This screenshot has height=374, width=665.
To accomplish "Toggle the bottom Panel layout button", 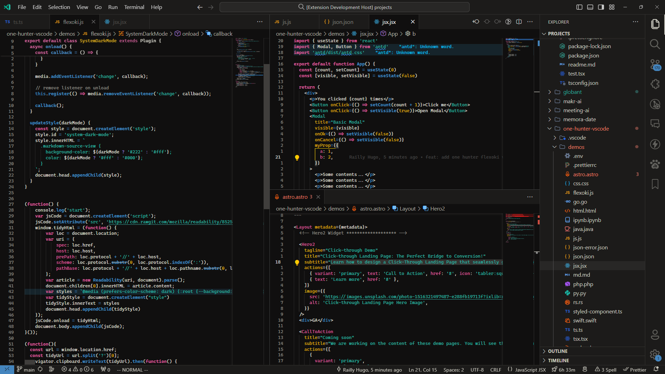I will click(x=590, y=7).
